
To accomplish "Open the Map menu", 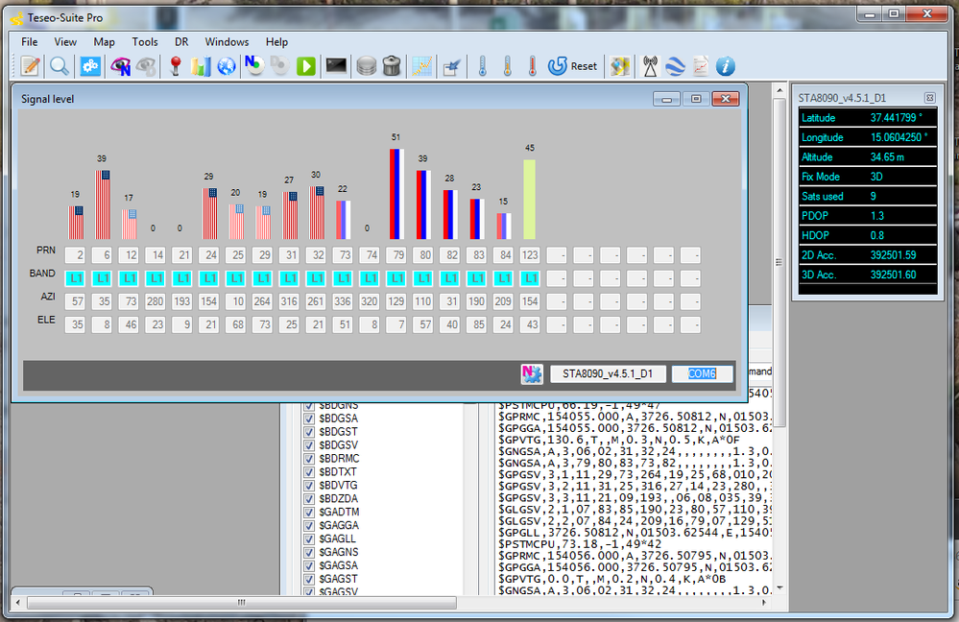I will point(104,41).
